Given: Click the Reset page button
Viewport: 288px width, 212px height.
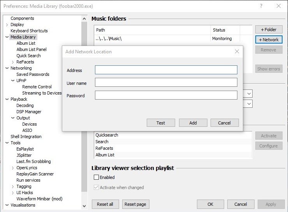Looking at the screenshot, I should pos(135,204).
